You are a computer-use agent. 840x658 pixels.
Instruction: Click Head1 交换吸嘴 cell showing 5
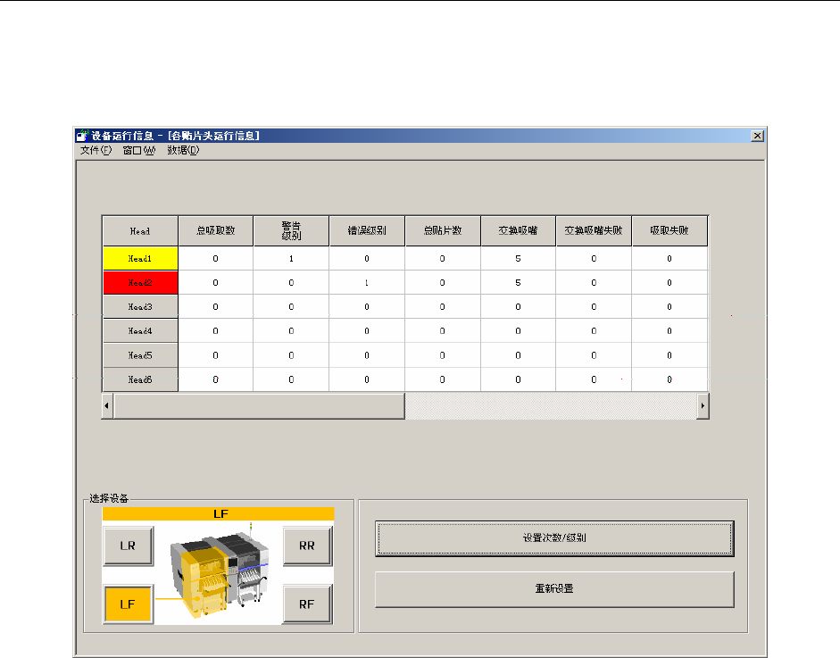pyautogui.click(x=518, y=259)
